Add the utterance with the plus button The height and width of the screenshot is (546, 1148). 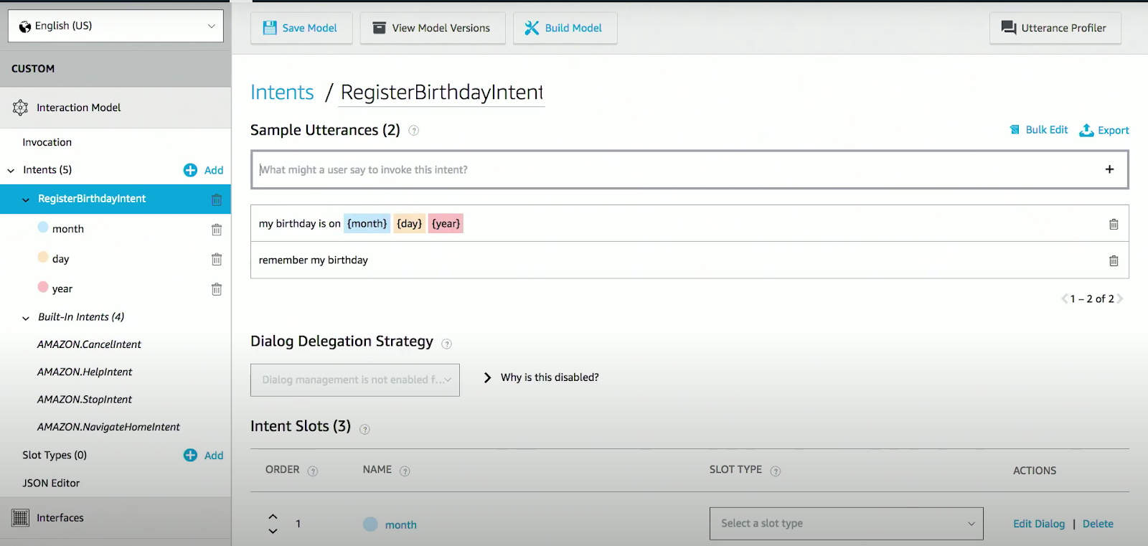point(1109,169)
